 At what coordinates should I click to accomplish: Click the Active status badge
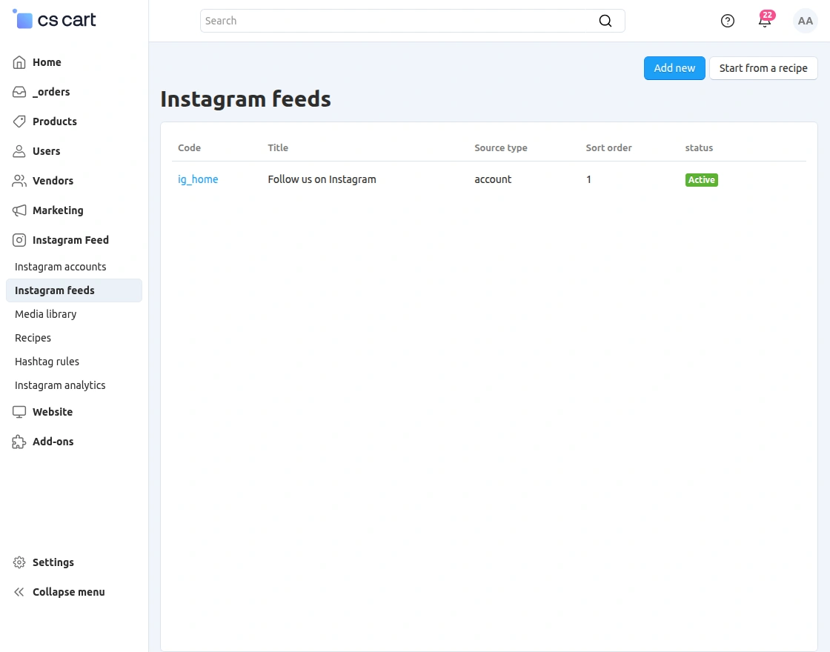tap(701, 180)
